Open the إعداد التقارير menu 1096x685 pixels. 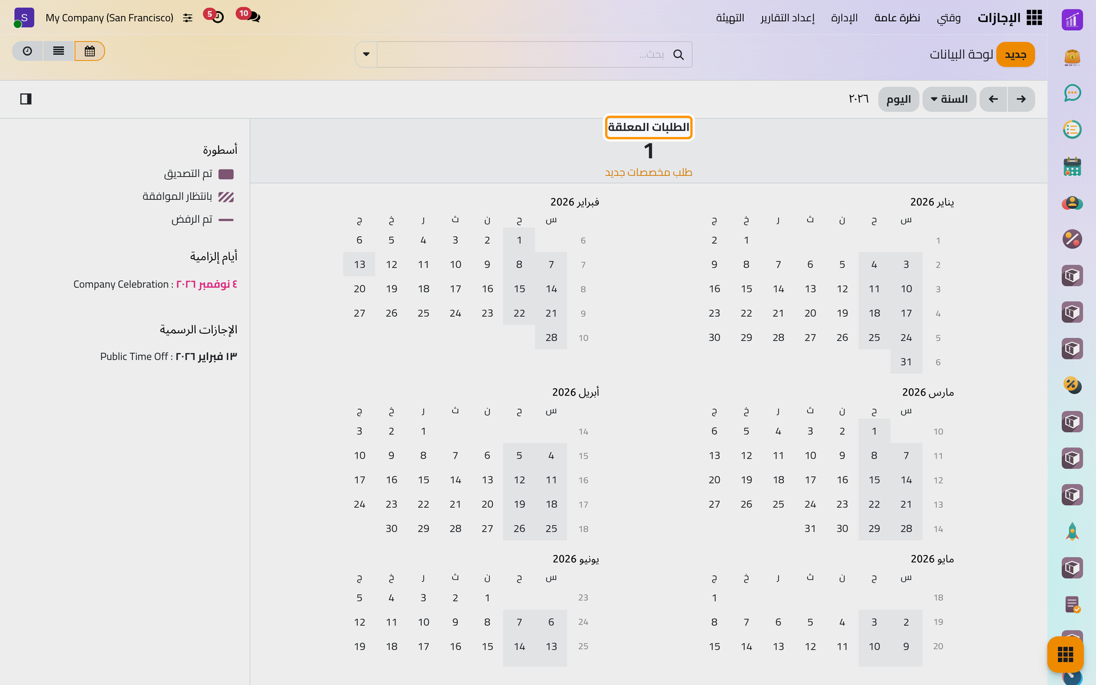788,18
